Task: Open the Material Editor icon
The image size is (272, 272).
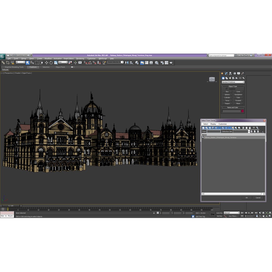Action: [157, 63]
